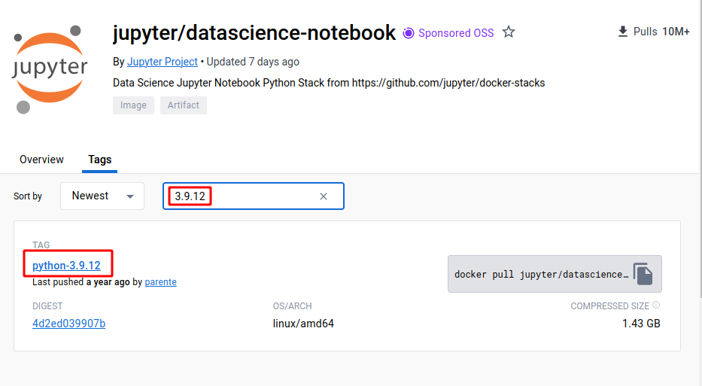This screenshot has width=702, height=386.
Task: Star the jupyter/datascience-notebook repository
Action: coord(508,32)
